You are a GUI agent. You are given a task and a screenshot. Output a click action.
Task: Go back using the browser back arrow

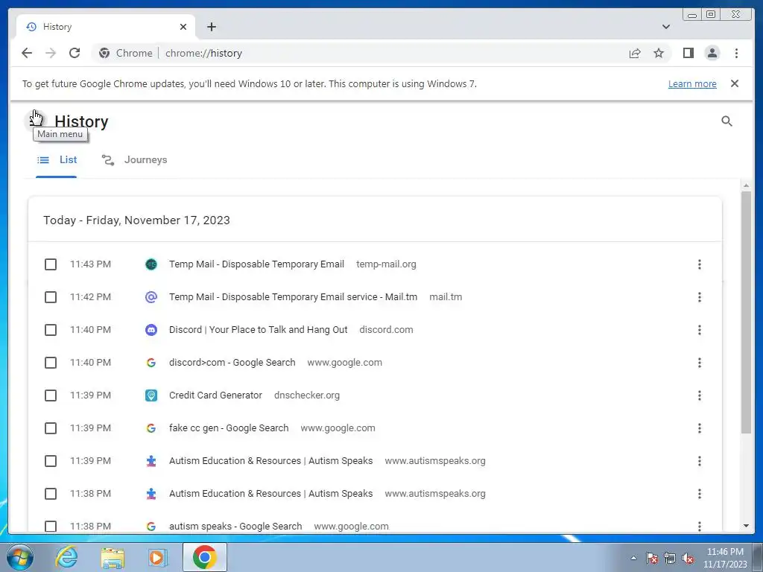(27, 53)
